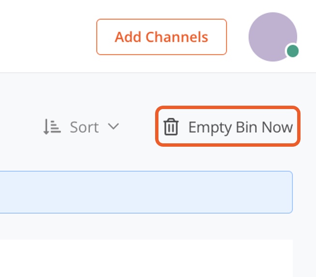Click the white content panel below banner
Image resolution: width=316 pixels, height=277 pixels.
point(146,258)
